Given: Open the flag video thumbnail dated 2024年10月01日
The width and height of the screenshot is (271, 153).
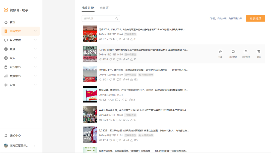Looking at the screenshot, I should (90, 94).
